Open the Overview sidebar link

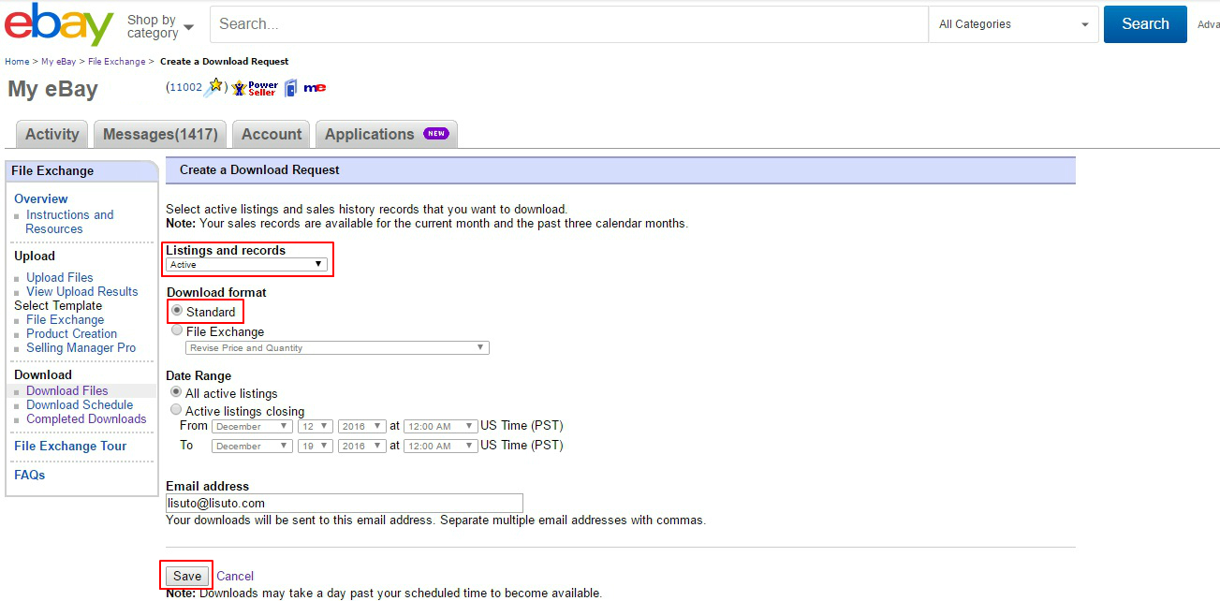[x=41, y=198]
